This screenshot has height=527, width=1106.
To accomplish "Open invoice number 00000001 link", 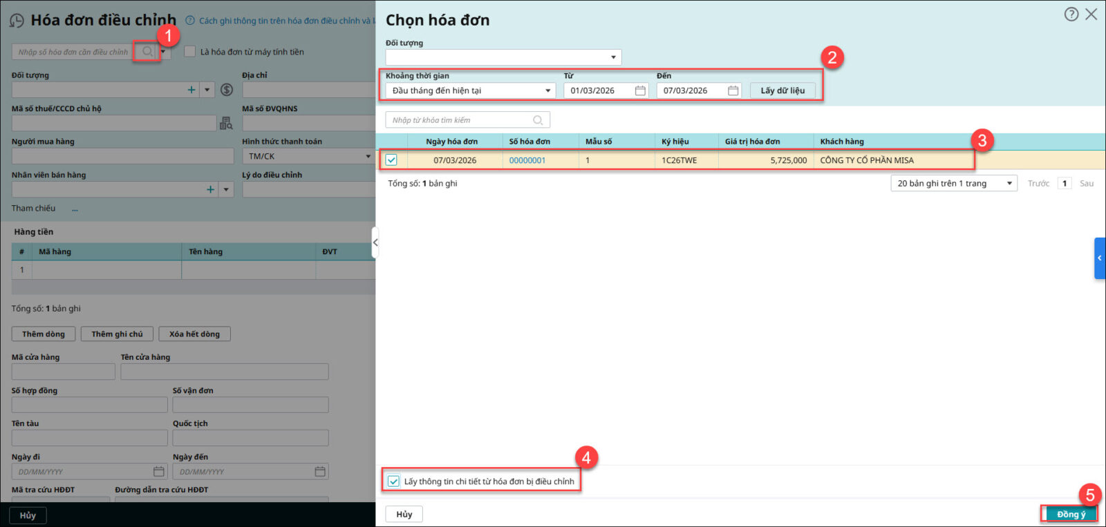I will point(527,160).
